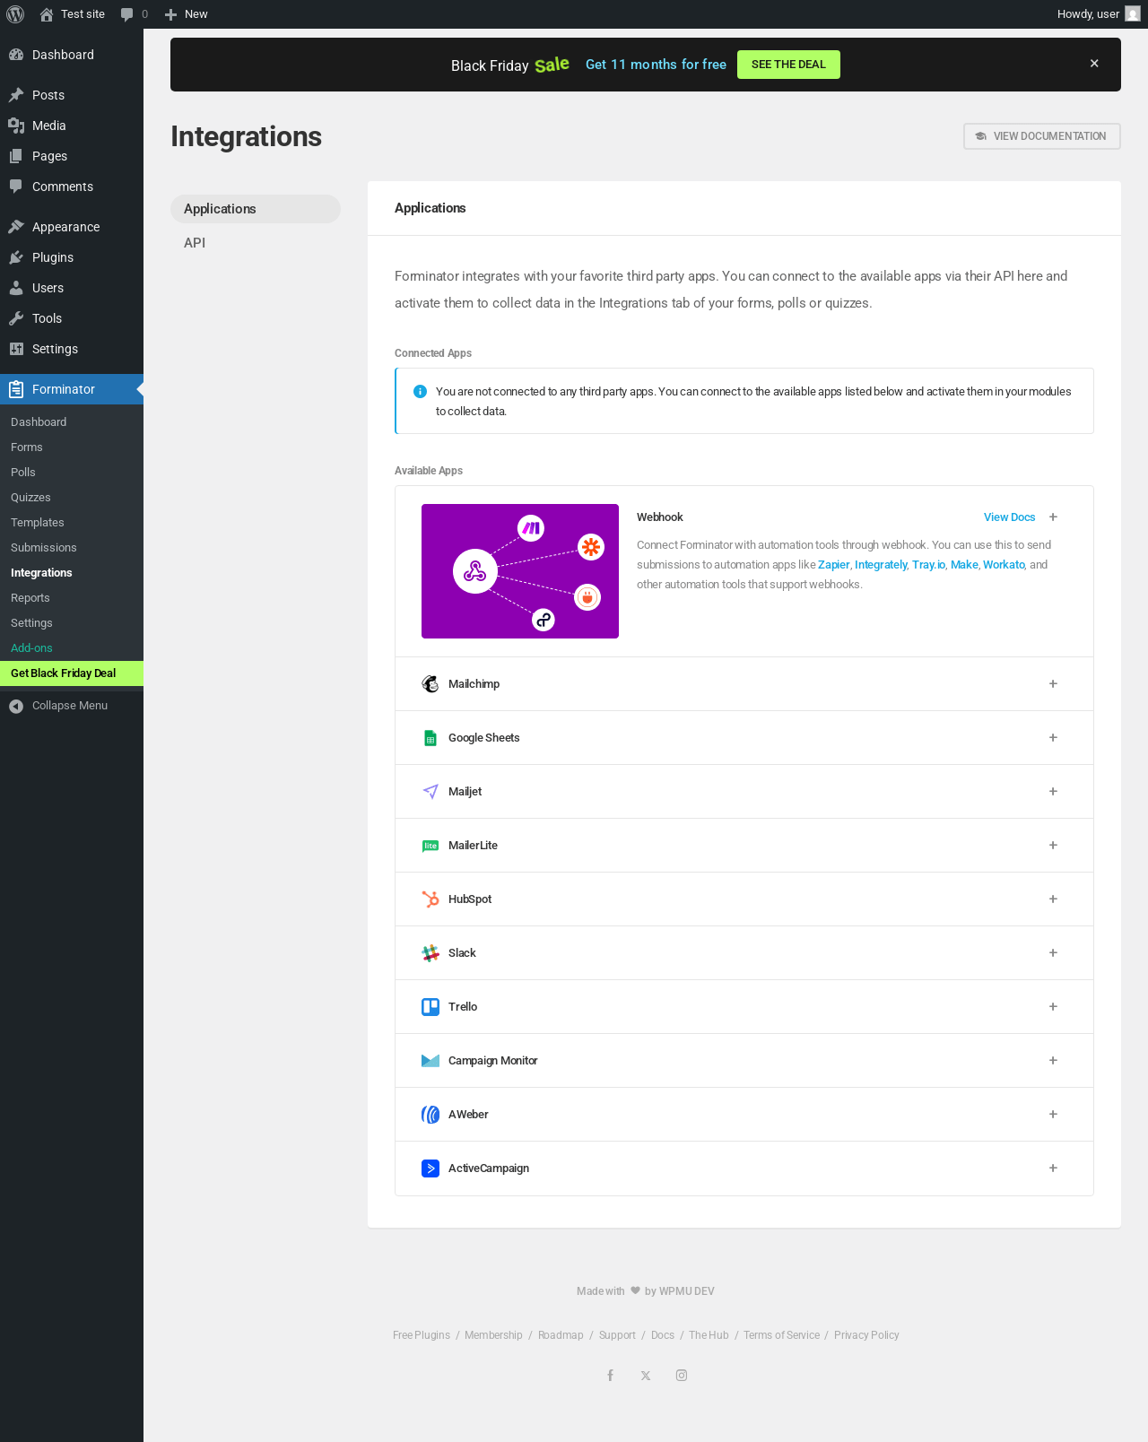Open Submissions in Forminator menu
This screenshot has height=1442, width=1148.
coord(44,548)
